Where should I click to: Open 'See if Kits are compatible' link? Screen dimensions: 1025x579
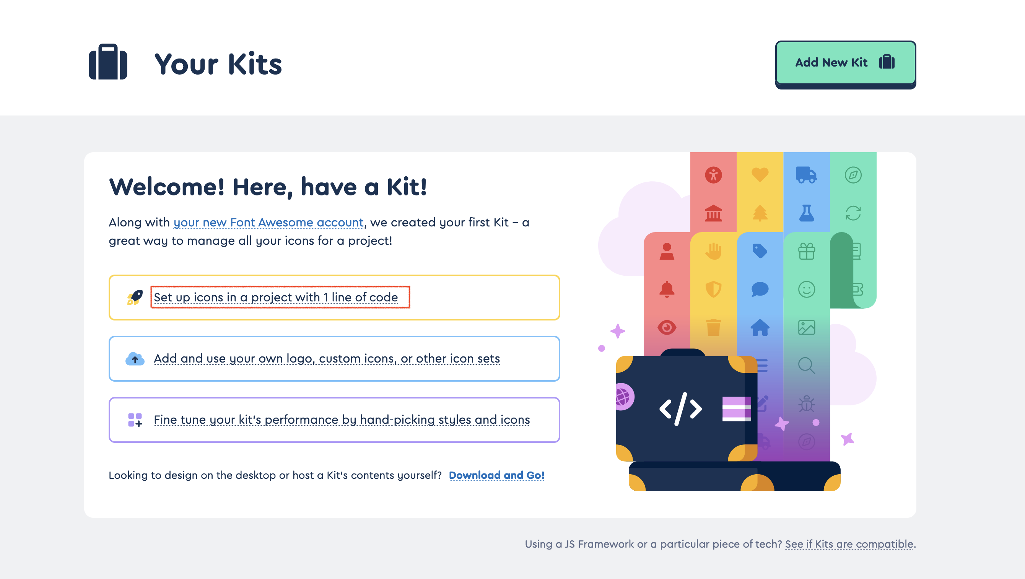849,544
